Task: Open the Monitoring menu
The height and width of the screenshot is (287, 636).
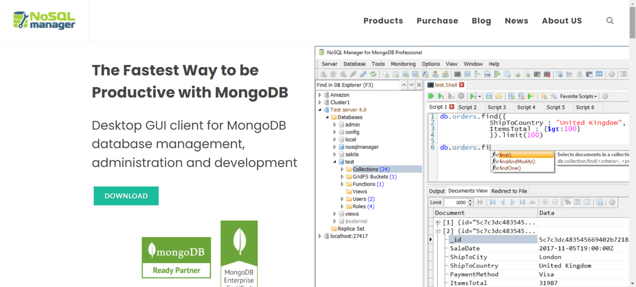Action: pos(403,64)
